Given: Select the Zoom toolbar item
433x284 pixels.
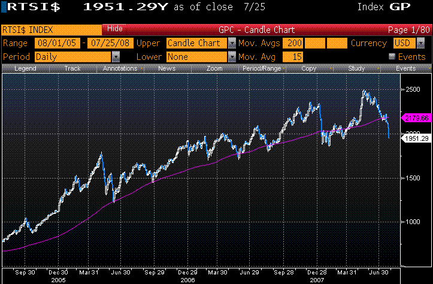Looking at the screenshot, I should [x=214, y=69].
